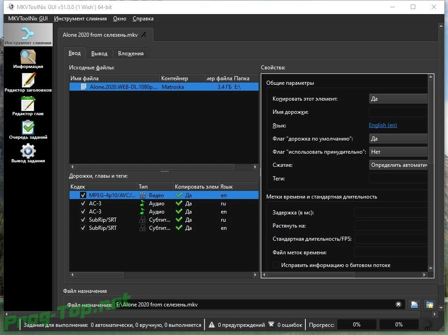Uncheck the Russian SubRip/SRT subtitle track

83,220
